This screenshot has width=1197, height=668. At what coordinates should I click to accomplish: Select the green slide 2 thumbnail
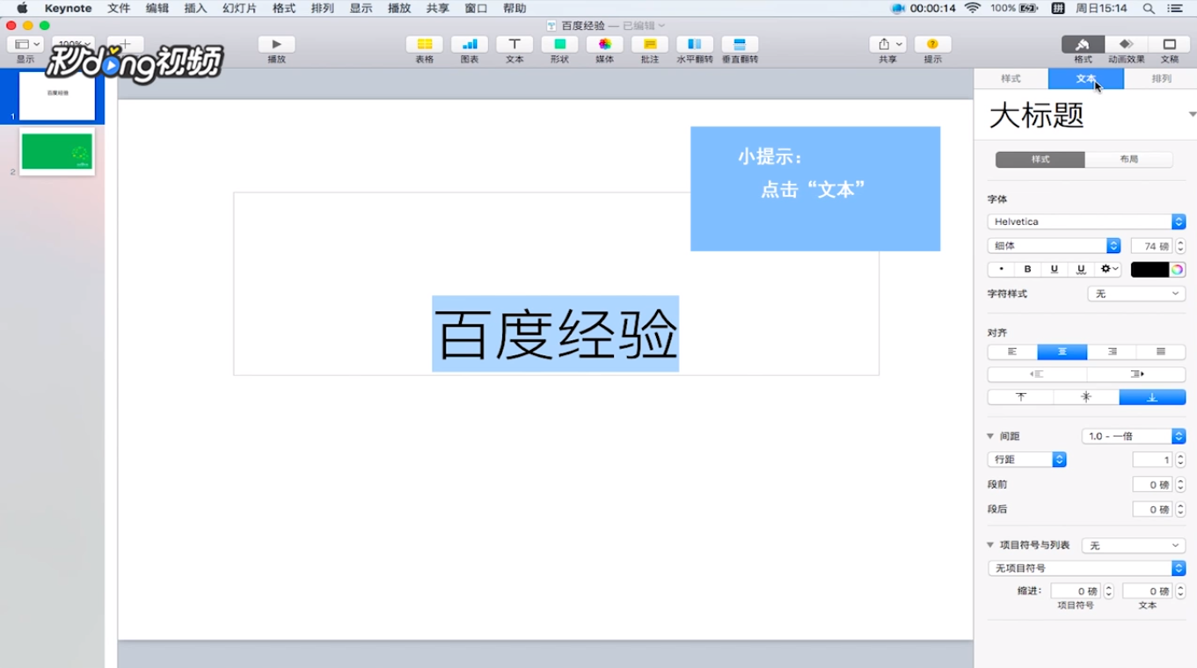tap(57, 151)
